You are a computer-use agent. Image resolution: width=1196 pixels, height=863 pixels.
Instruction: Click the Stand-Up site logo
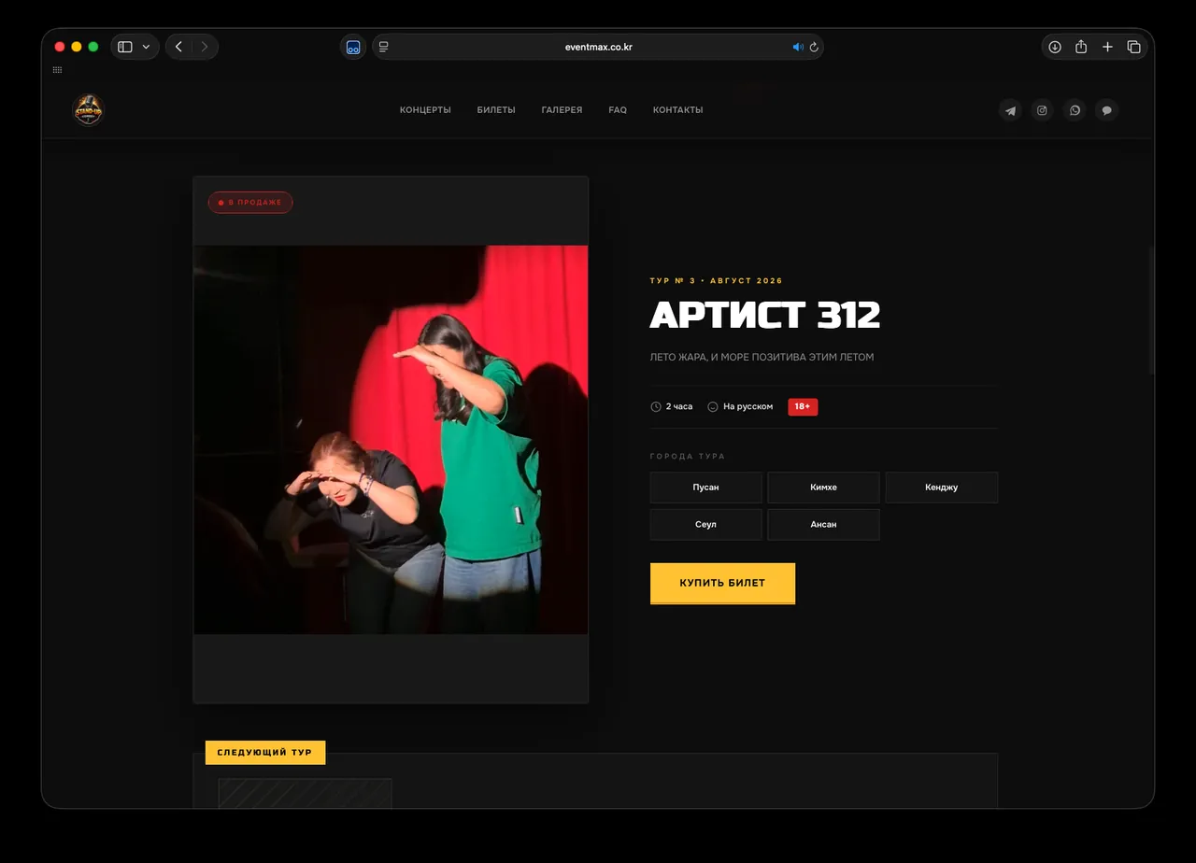tap(88, 109)
